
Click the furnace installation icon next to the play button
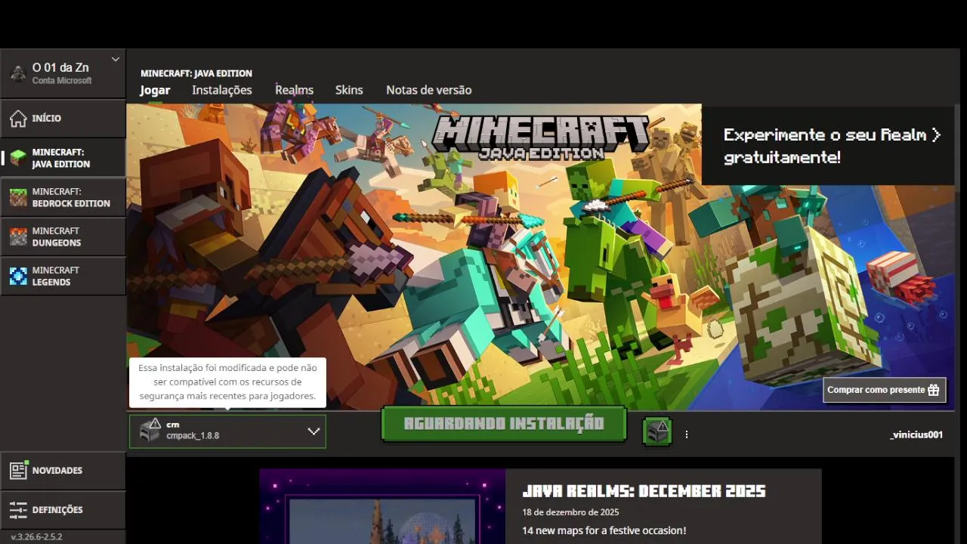(x=657, y=432)
